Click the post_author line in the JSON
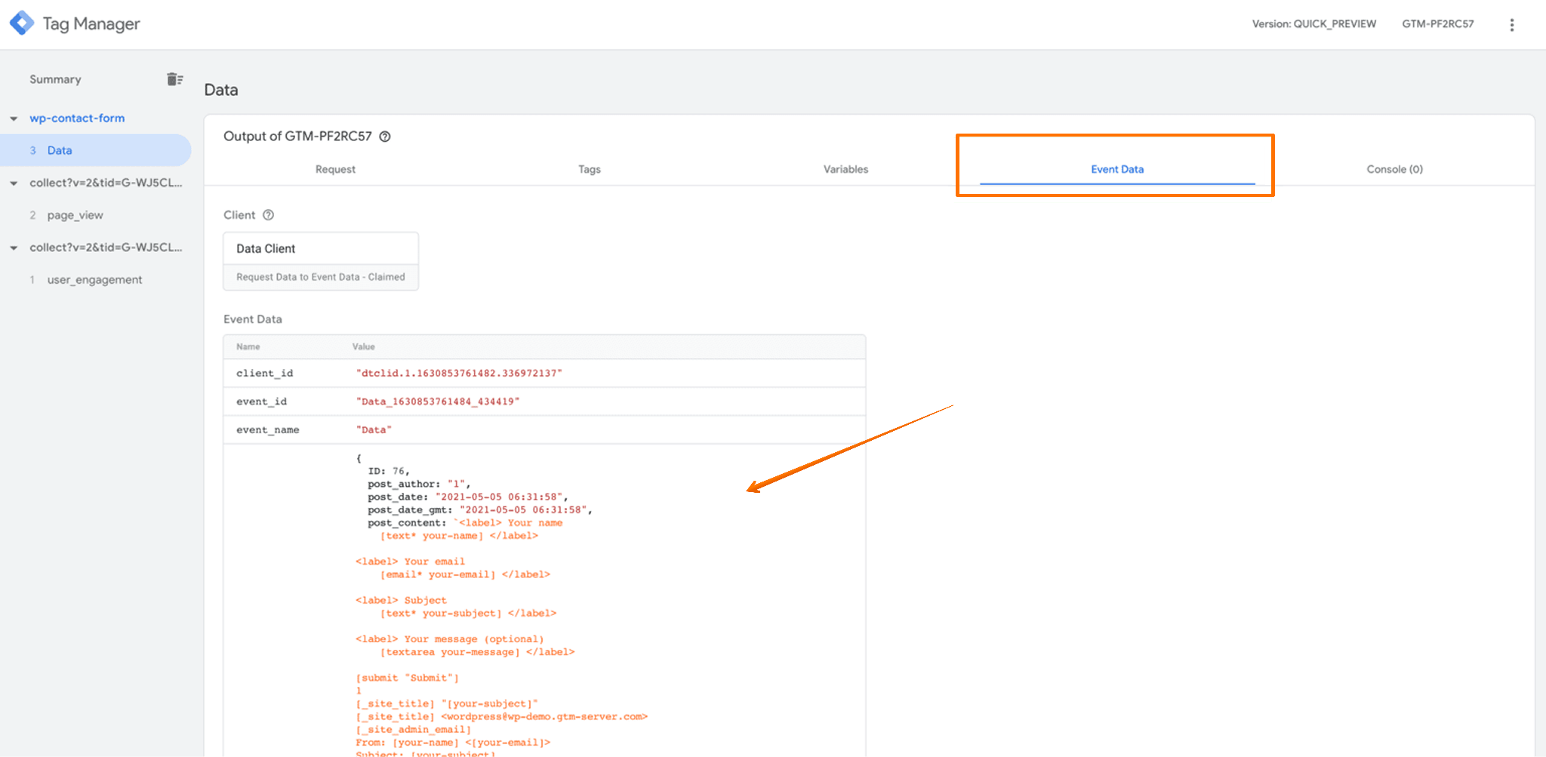Image resolution: width=1546 pixels, height=757 pixels. click(419, 485)
